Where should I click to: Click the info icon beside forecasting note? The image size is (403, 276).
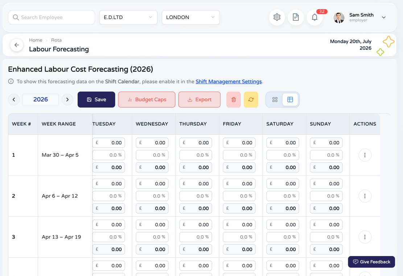click(x=11, y=82)
